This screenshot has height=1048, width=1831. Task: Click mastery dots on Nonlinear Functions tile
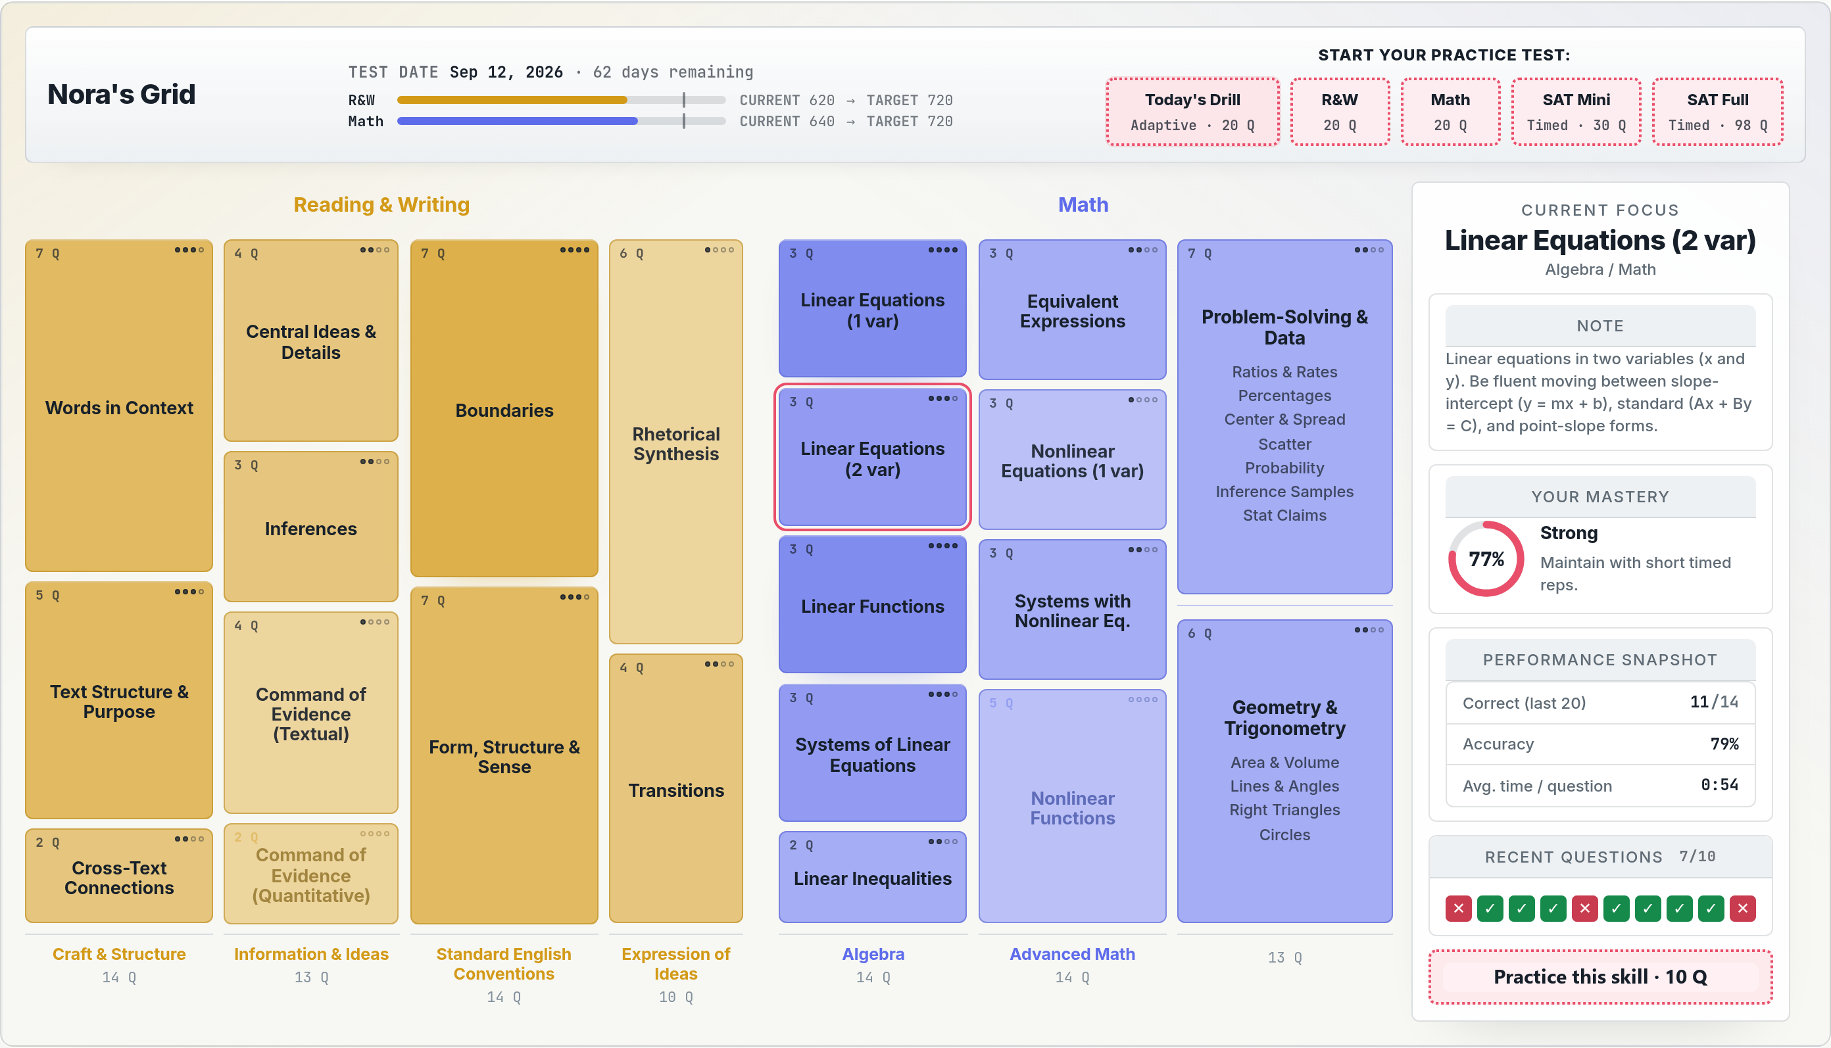[1142, 700]
